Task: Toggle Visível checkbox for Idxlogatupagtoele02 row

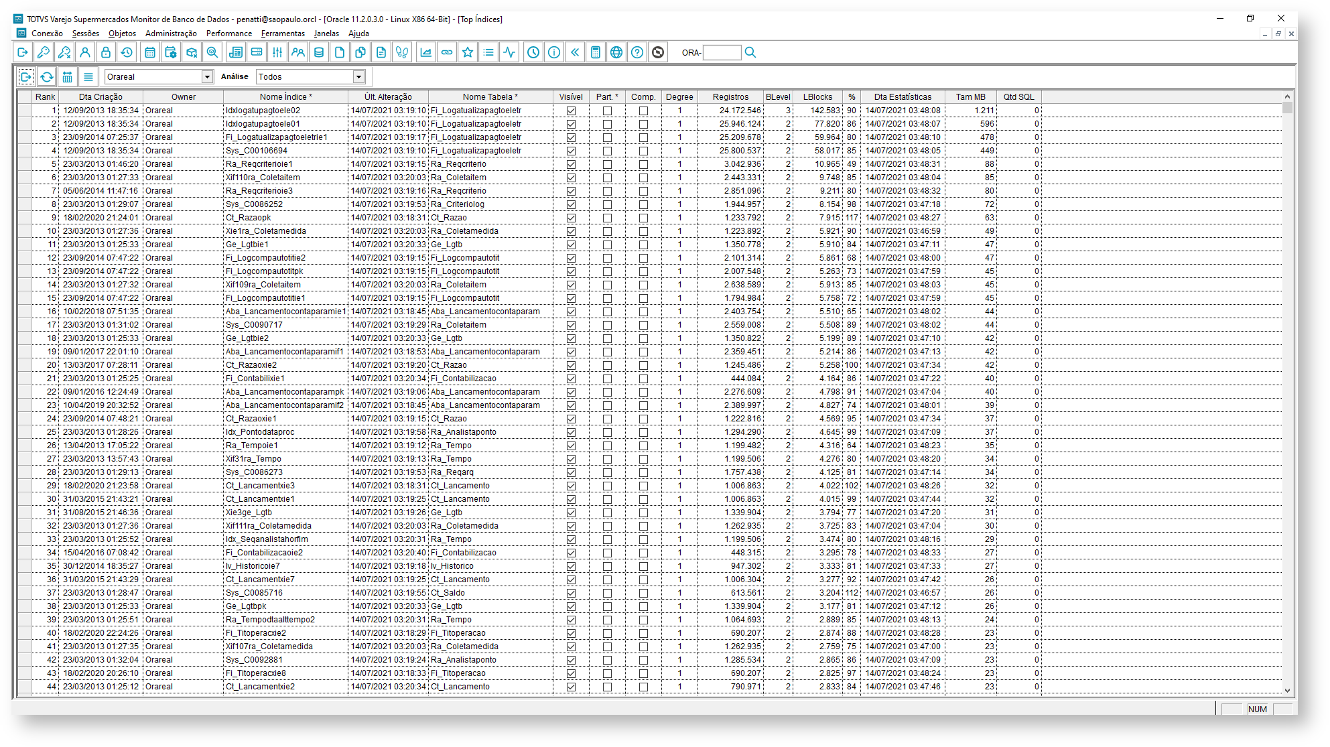Action: 571,111
